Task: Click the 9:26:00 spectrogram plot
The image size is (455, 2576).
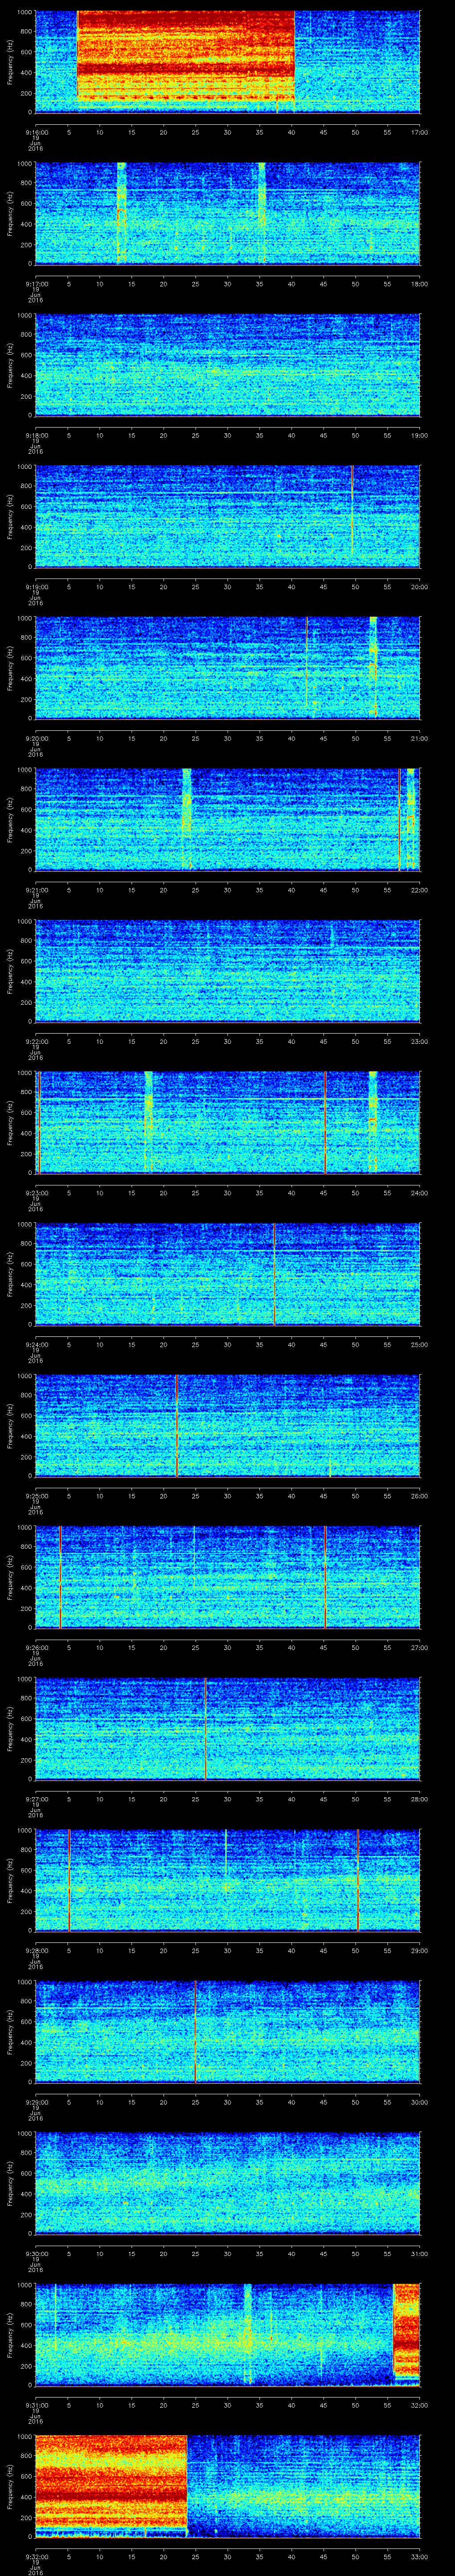Action: coord(227,1577)
